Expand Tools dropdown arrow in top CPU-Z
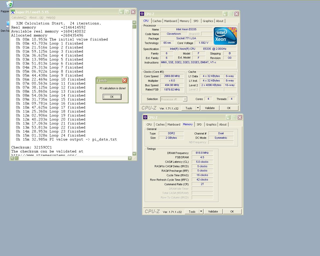This screenshot has height=256, width=320. pos(198,108)
